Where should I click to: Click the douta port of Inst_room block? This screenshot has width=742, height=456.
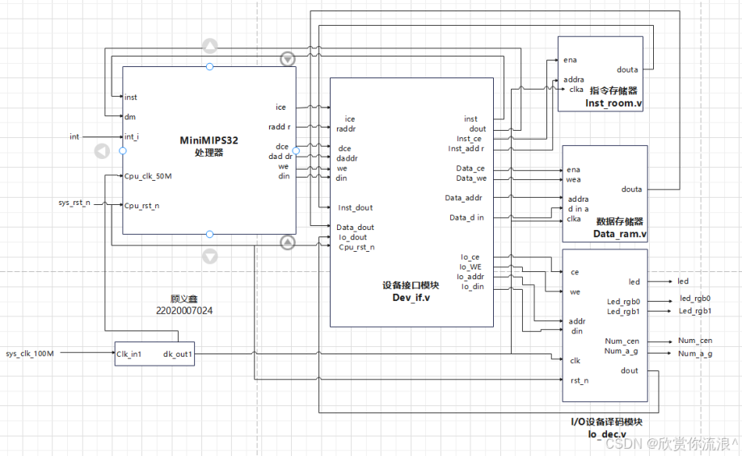[627, 70]
